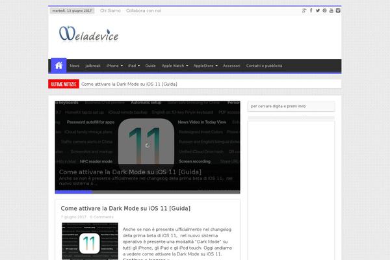Viewport: 390px width, 260px height.
Task: Click the slider progress bar
Action: (x=148, y=192)
